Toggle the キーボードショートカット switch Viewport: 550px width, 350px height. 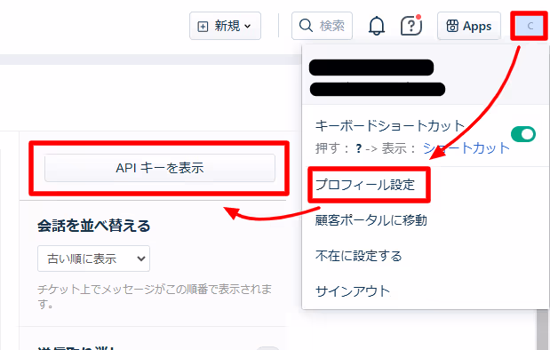click(523, 134)
